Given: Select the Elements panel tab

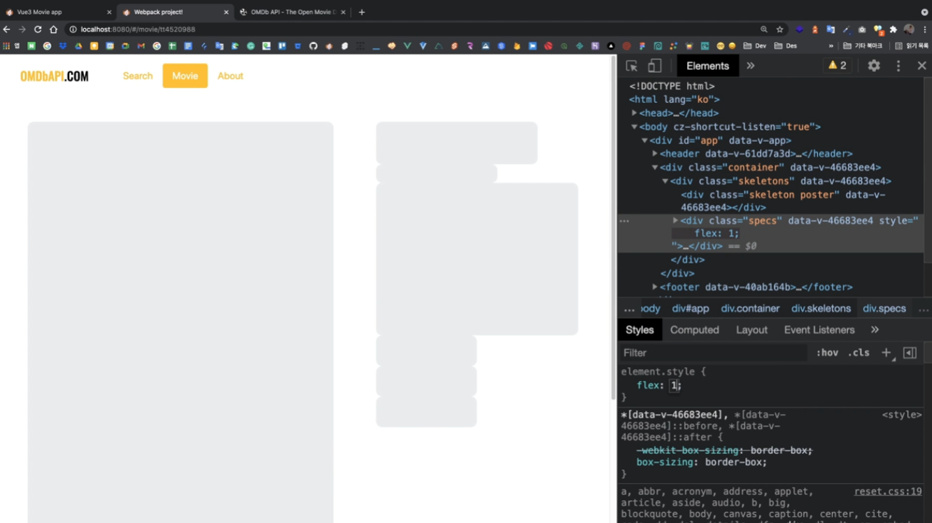Looking at the screenshot, I should coord(707,66).
